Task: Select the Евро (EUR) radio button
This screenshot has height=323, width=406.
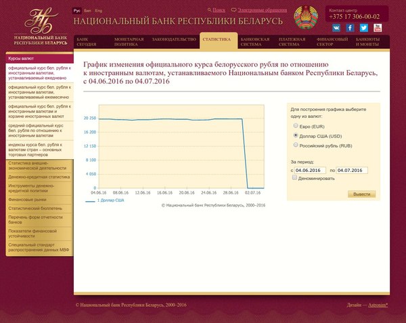Action: [x=296, y=126]
